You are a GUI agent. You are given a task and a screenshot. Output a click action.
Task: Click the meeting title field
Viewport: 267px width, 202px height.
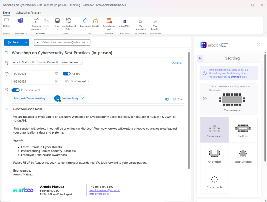pos(98,53)
